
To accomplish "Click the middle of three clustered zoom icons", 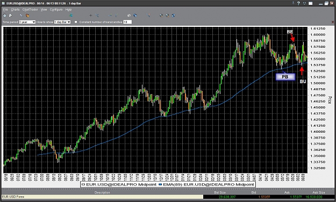I will (167, 16).
